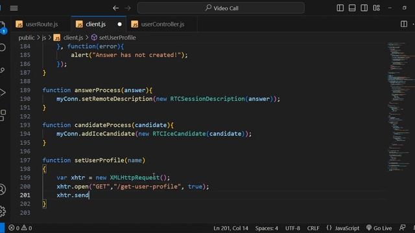This screenshot has width=415, height=233.
Task: Open the Customize Layout icon
Action: click(x=376, y=8)
